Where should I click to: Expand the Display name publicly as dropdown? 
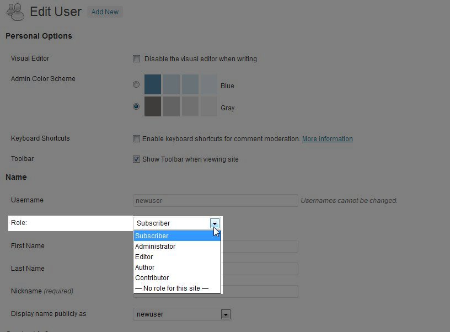pyautogui.click(x=225, y=314)
